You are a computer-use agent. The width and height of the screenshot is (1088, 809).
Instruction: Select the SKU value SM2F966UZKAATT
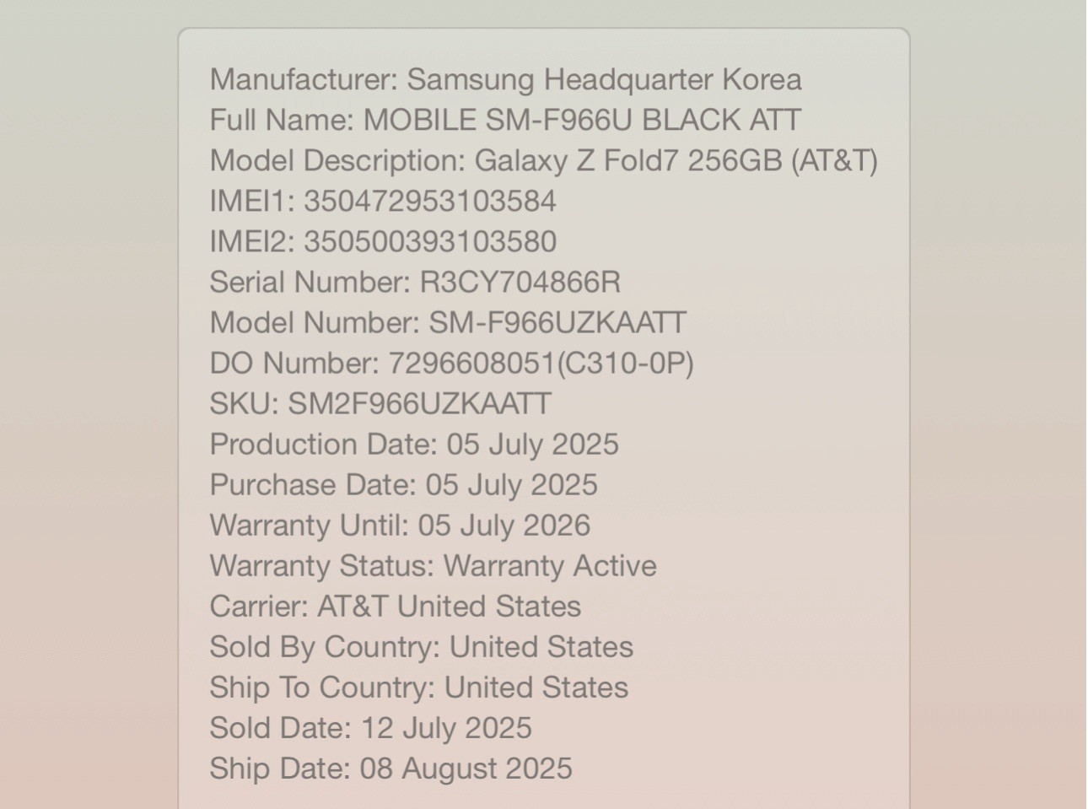click(419, 404)
